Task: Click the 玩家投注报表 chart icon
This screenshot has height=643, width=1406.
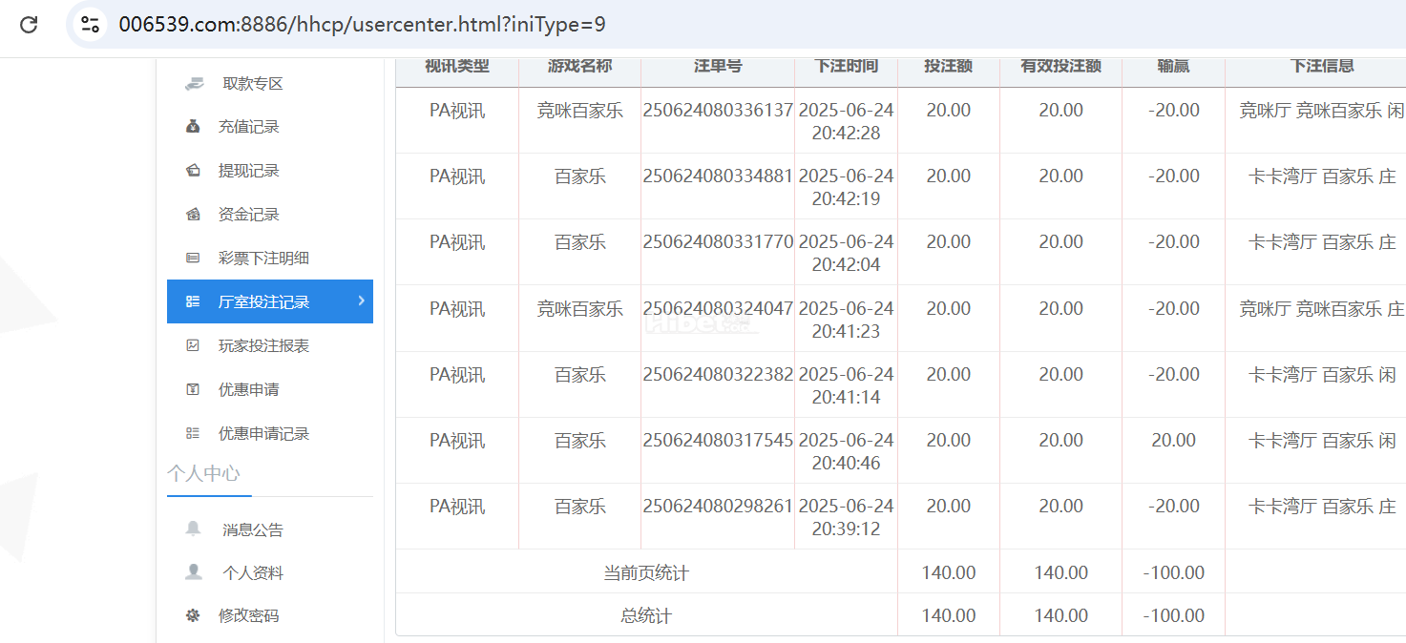Action: tap(193, 345)
